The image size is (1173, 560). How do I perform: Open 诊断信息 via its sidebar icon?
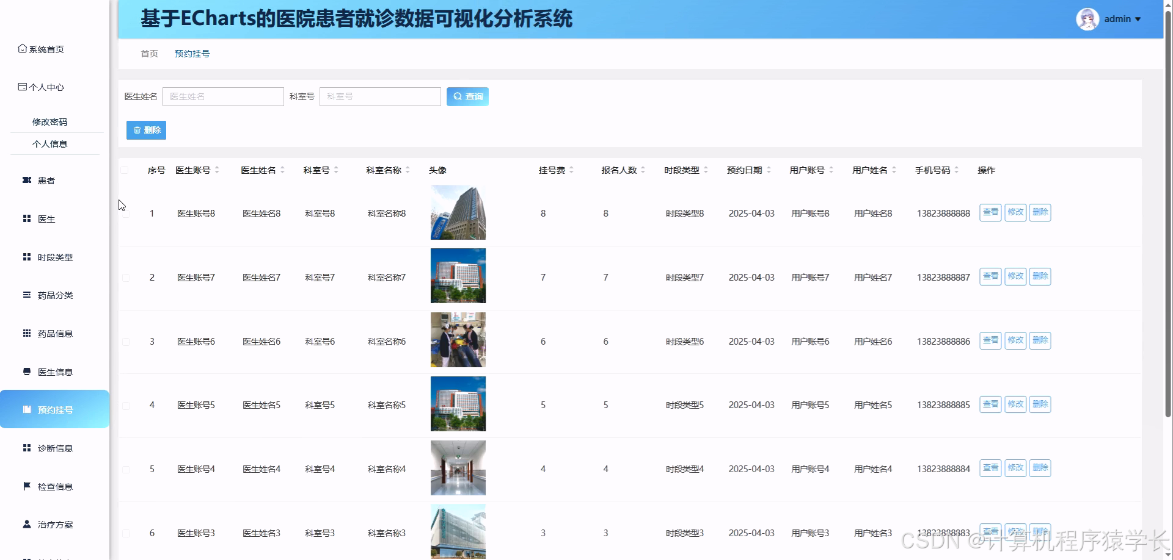26,447
